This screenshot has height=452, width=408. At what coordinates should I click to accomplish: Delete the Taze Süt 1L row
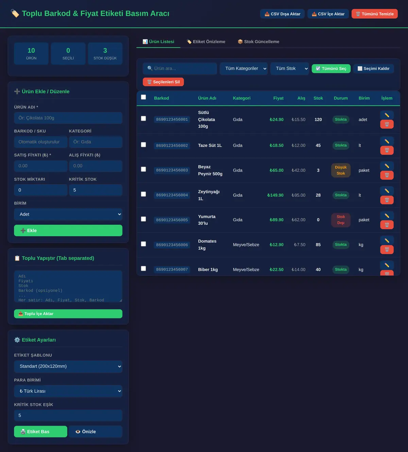[387, 150]
